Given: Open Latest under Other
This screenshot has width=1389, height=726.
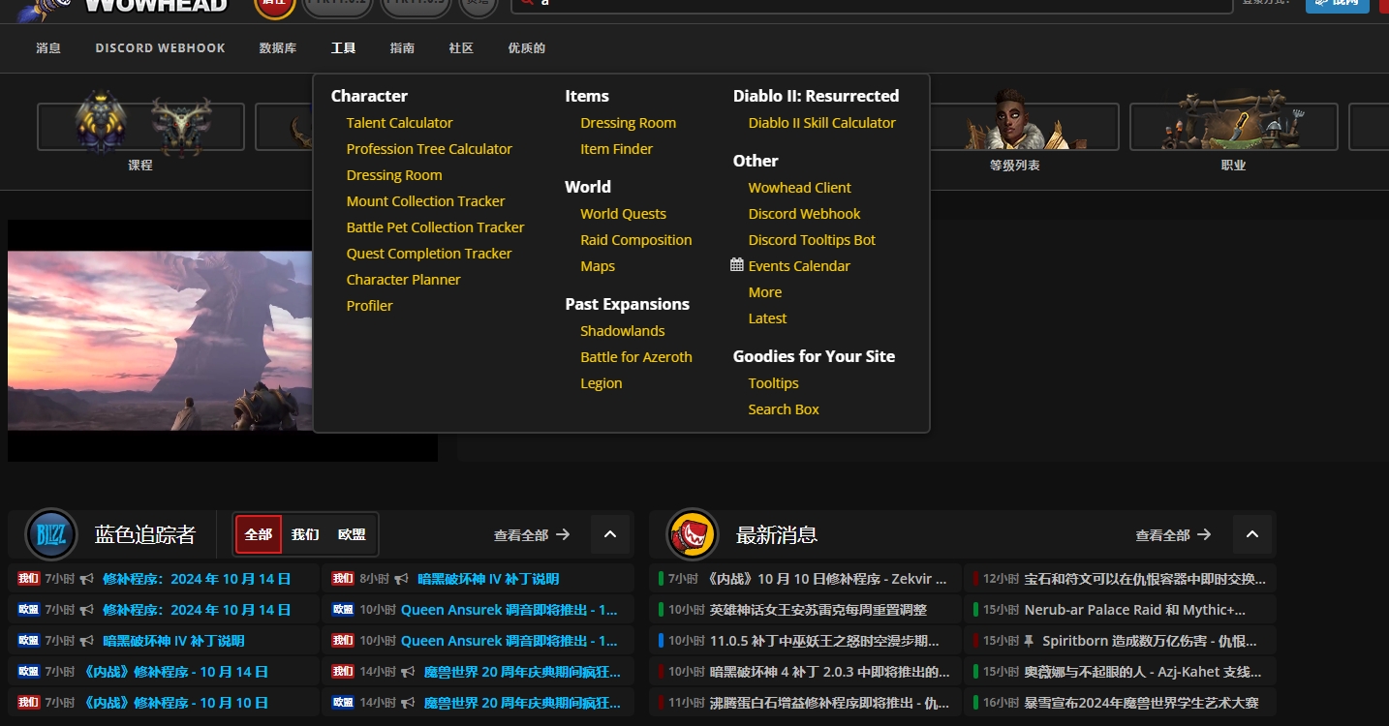Looking at the screenshot, I should click(x=767, y=318).
